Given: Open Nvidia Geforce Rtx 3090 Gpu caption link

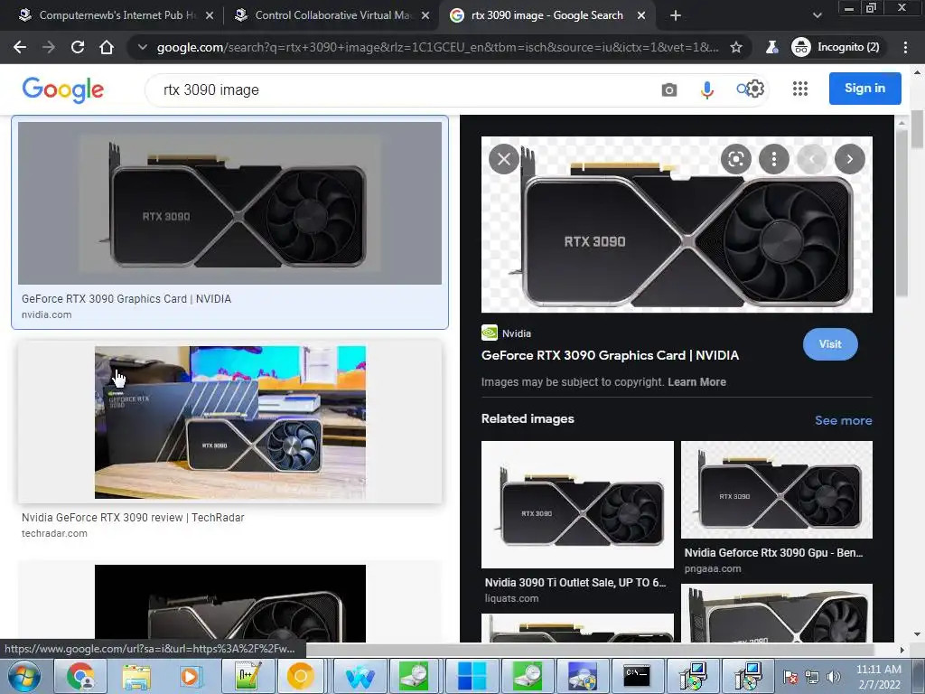Looking at the screenshot, I should coord(773,553).
